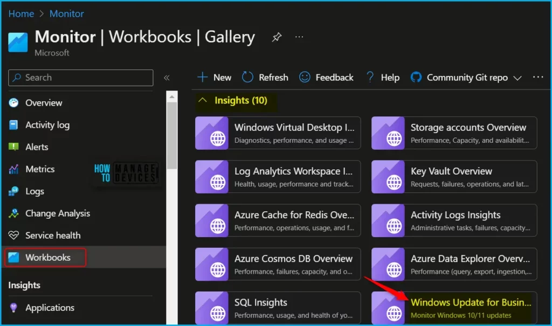Click the Refresh button label
The width and height of the screenshot is (552, 326).
pyautogui.click(x=273, y=78)
